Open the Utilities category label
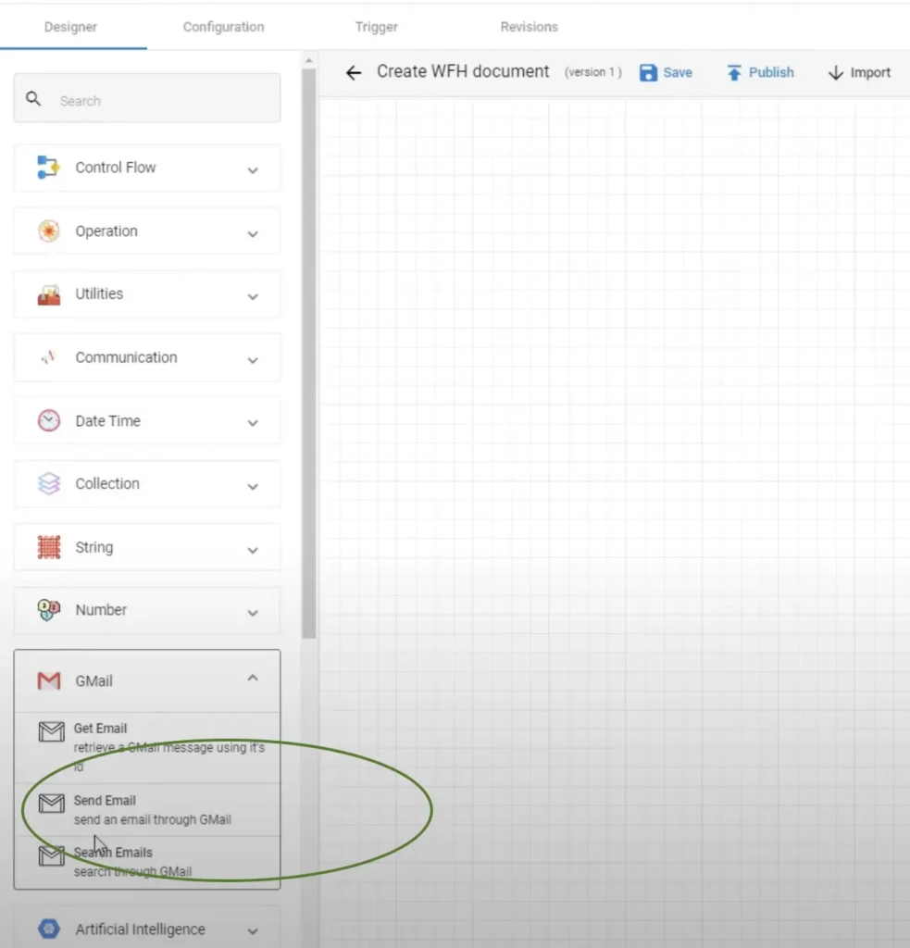 point(99,293)
